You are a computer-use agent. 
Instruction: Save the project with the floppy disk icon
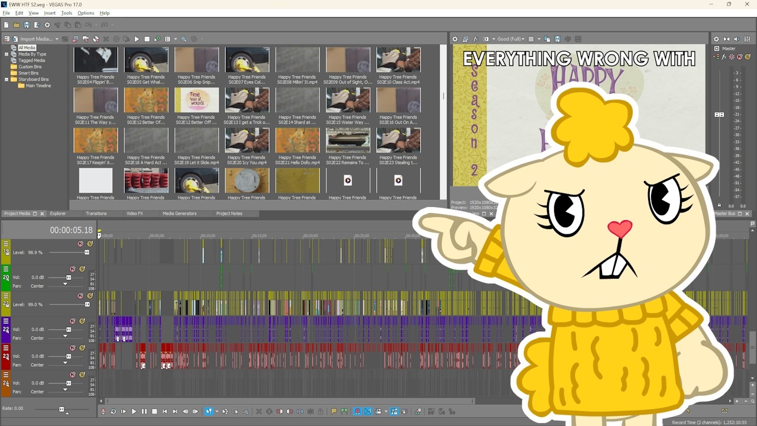(27, 25)
